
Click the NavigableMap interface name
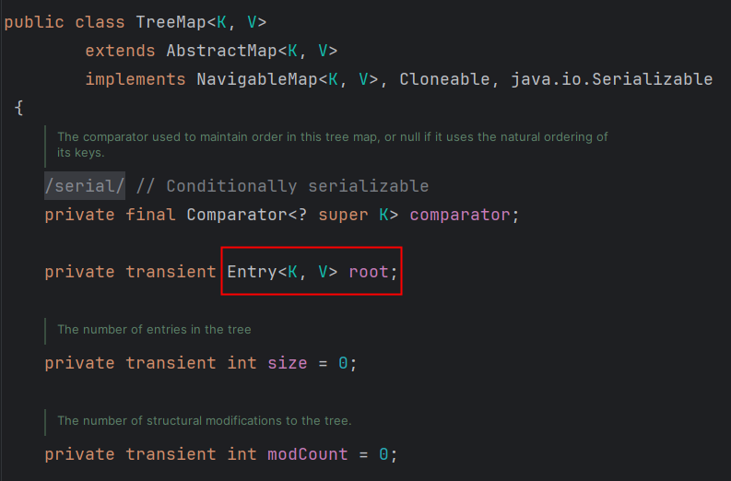tap(257, 79)
